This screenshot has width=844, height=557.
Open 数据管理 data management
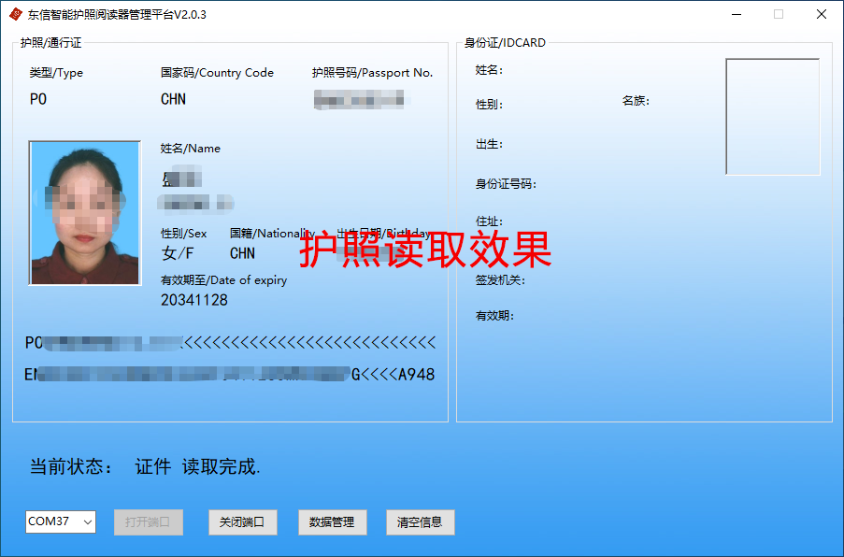(332, 522)
